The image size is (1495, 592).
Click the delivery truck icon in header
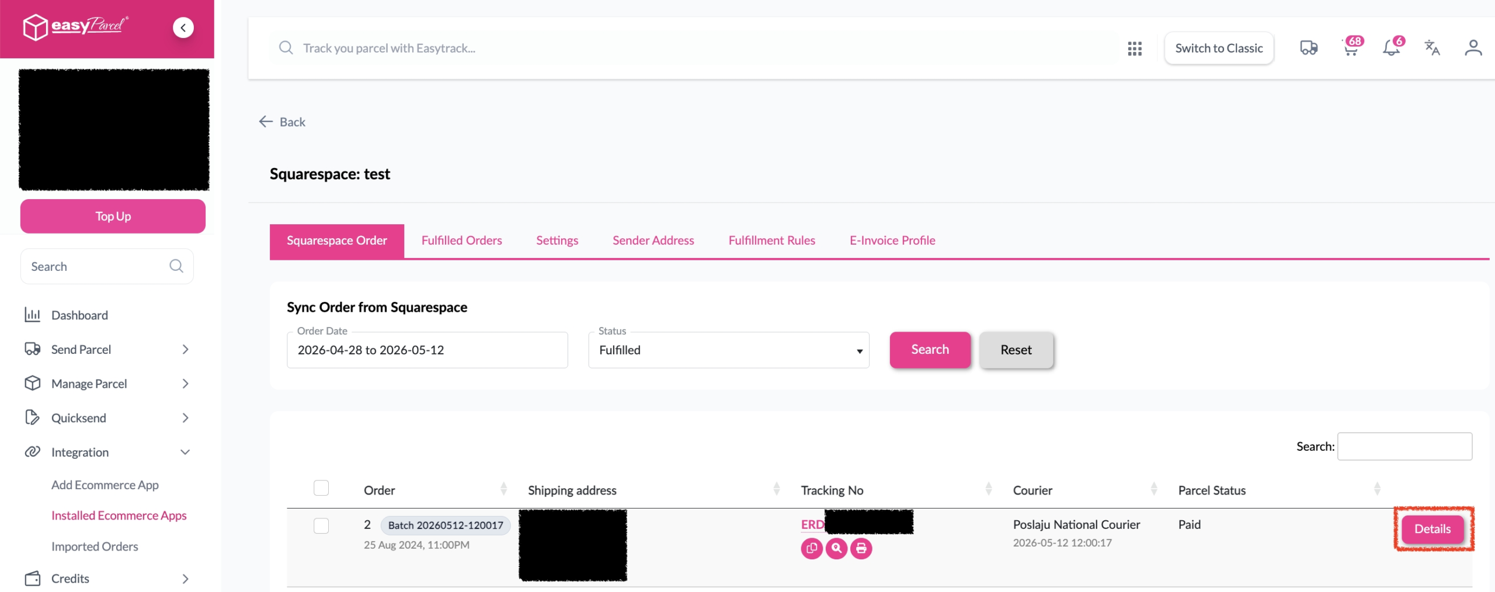point(1309,48)
